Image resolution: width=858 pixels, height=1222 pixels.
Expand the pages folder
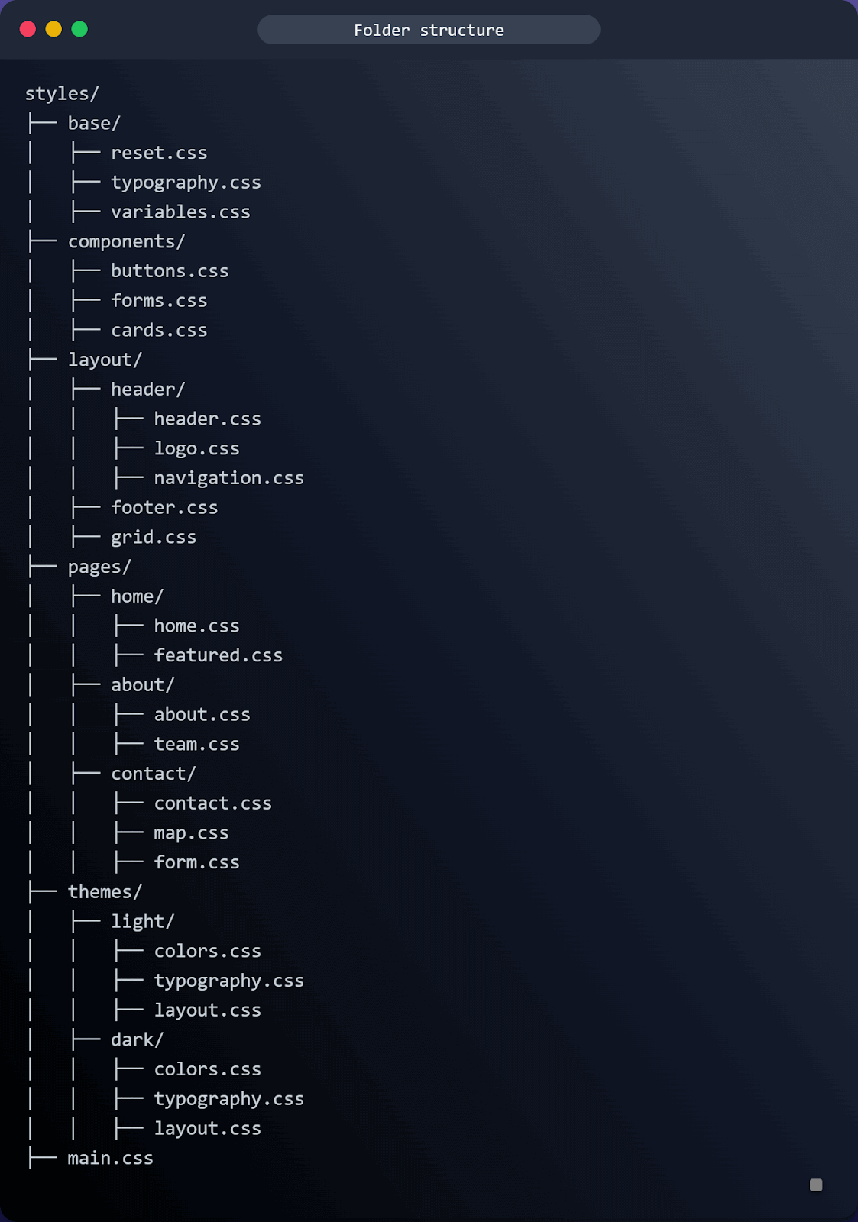[99, 566]
